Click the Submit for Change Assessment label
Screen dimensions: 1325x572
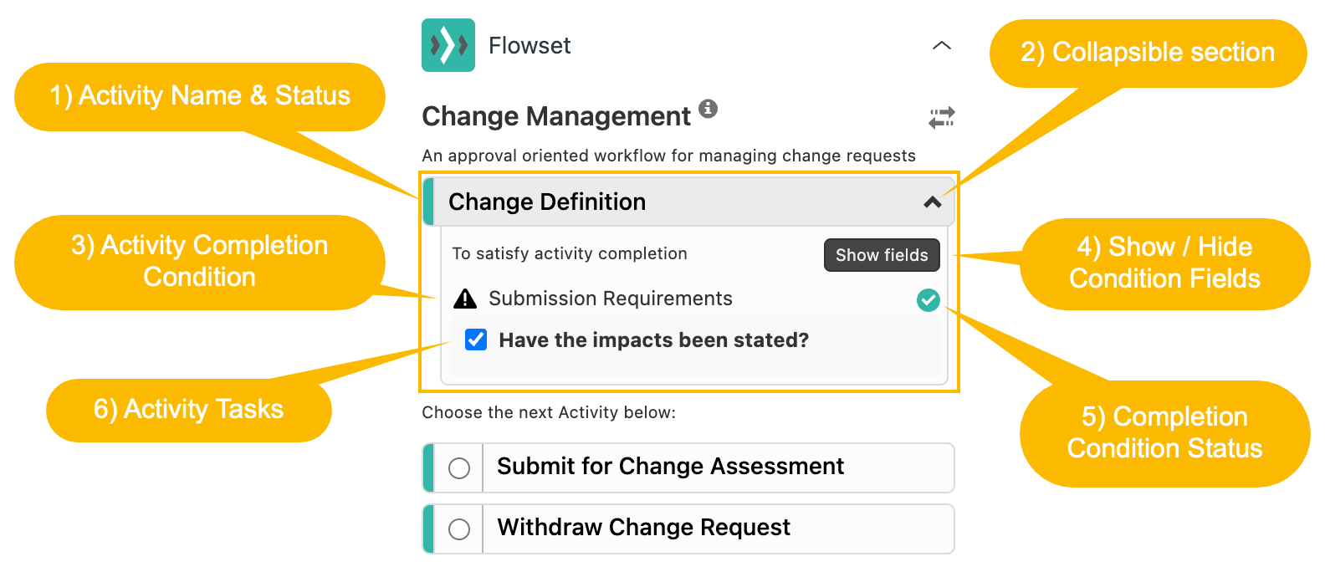click(671, 466)
